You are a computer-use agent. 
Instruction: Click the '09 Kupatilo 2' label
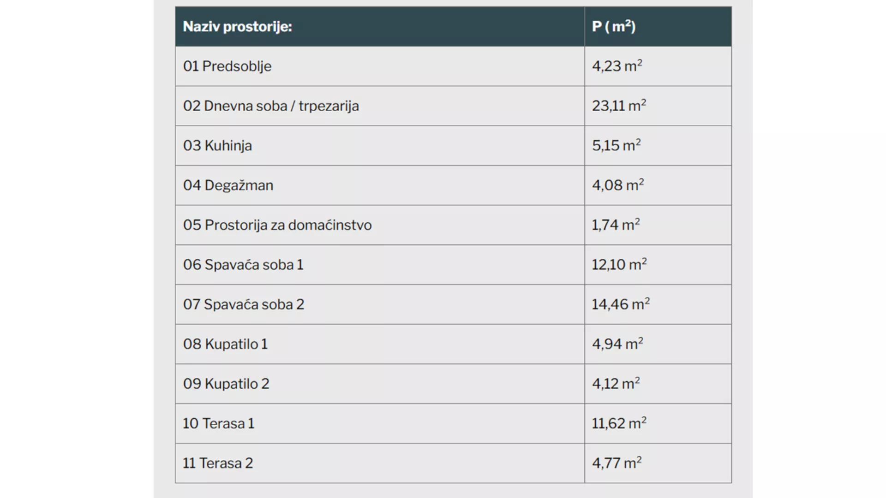(226, 384)
